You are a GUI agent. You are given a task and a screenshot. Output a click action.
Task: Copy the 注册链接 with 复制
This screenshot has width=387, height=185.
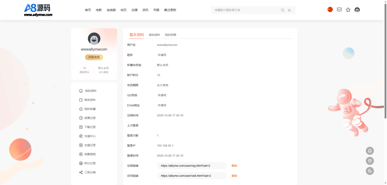pyautogui.click(x=234, y=166)
